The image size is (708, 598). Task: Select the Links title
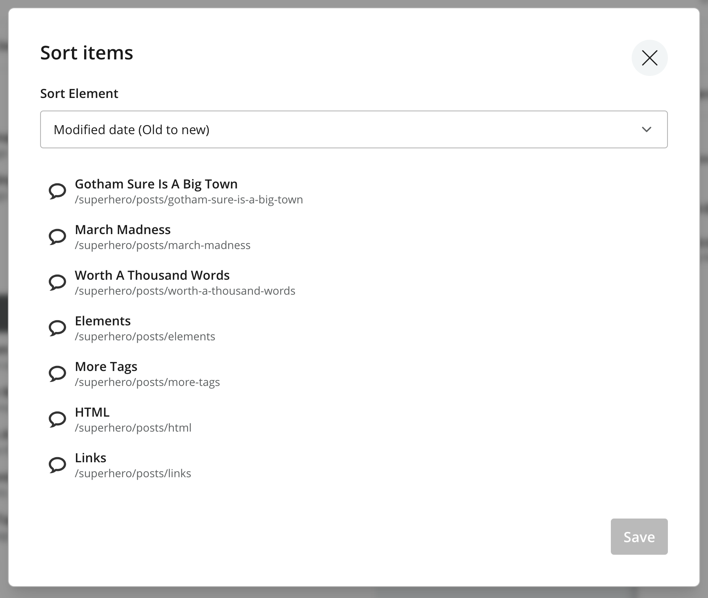[90, 458]
